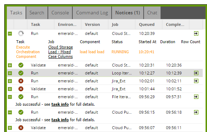The image size is (207, 132).
Task: Click the 10:20:41 started at time
Action: [x=147, y=52]
